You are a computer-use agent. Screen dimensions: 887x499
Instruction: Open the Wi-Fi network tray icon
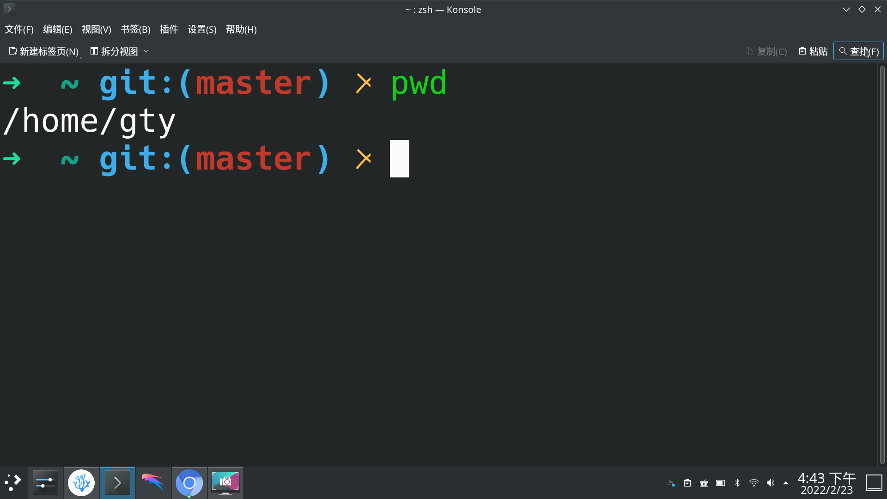pos(754,483)
